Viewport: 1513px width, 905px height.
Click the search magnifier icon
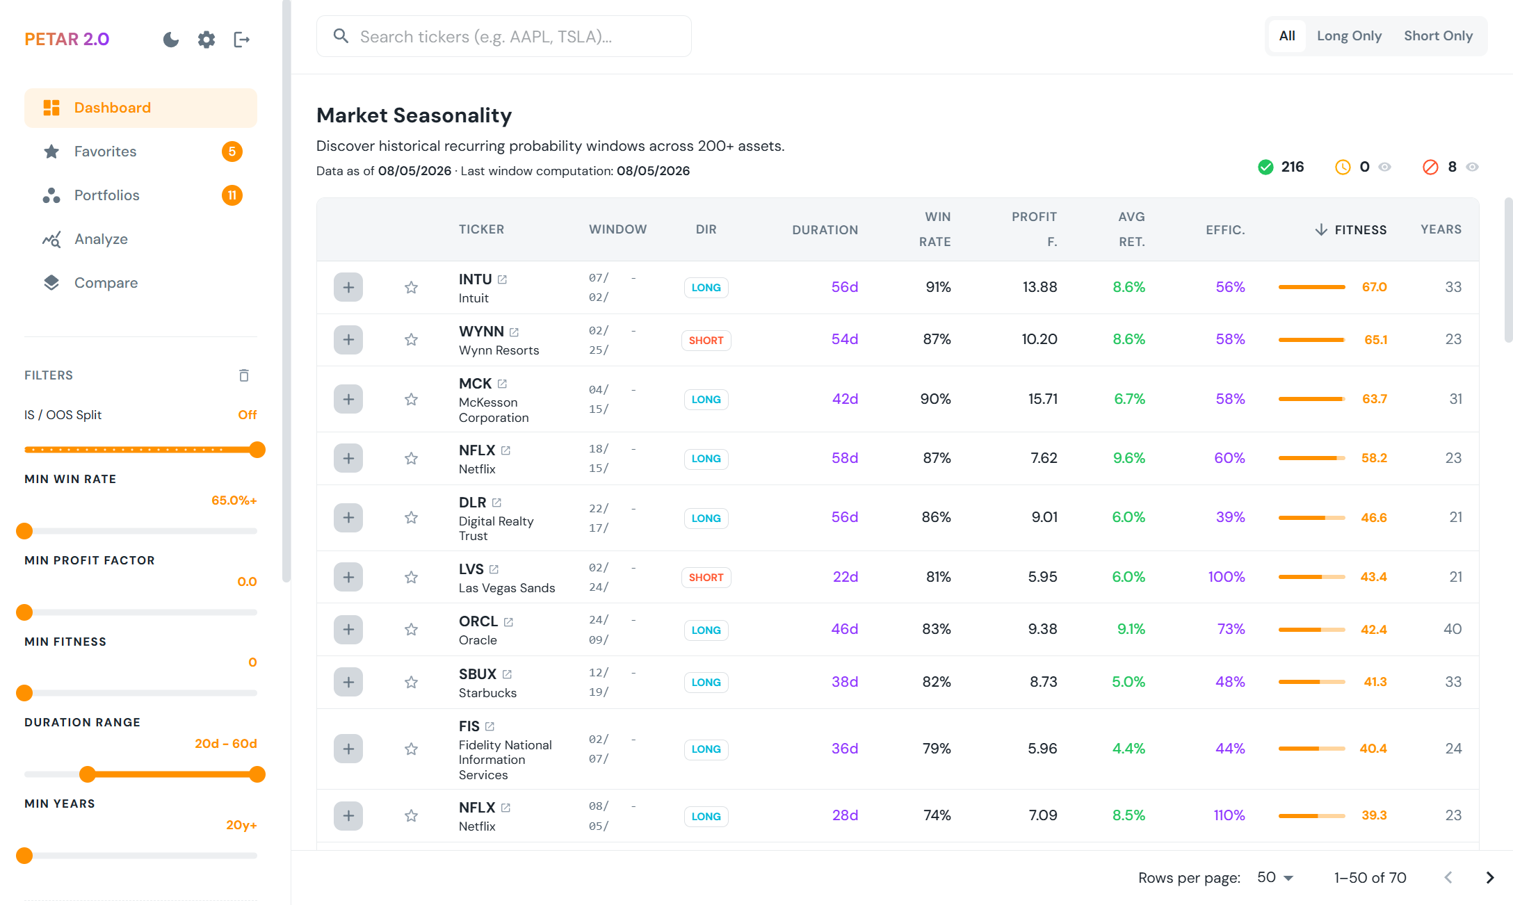pyautogui.click(x=341, y=36)
